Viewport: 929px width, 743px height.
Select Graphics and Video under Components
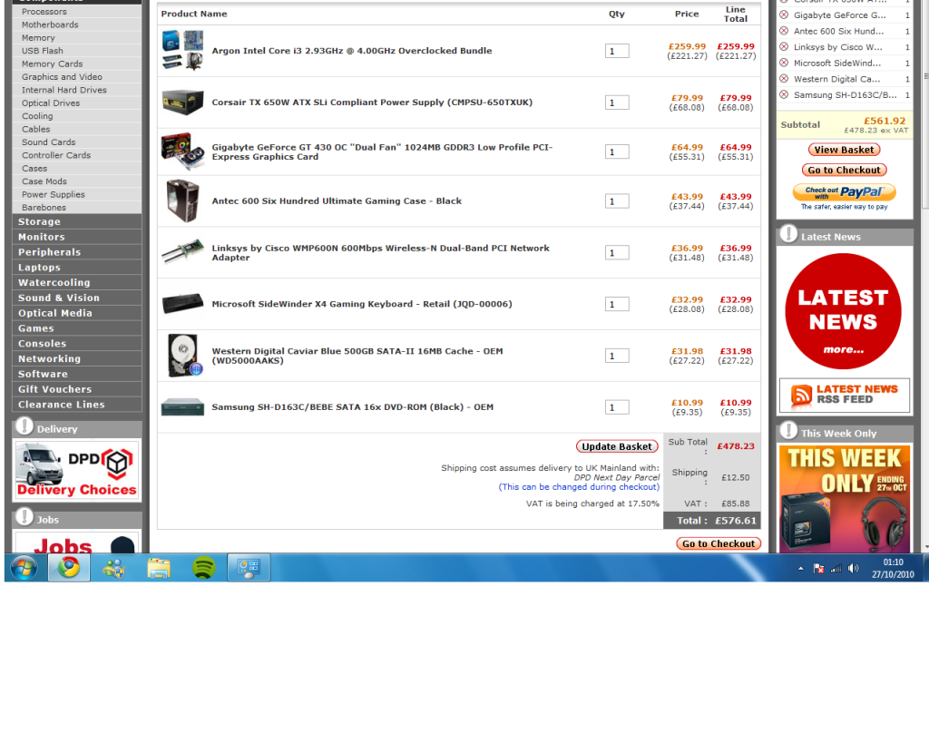pos(62,77)
